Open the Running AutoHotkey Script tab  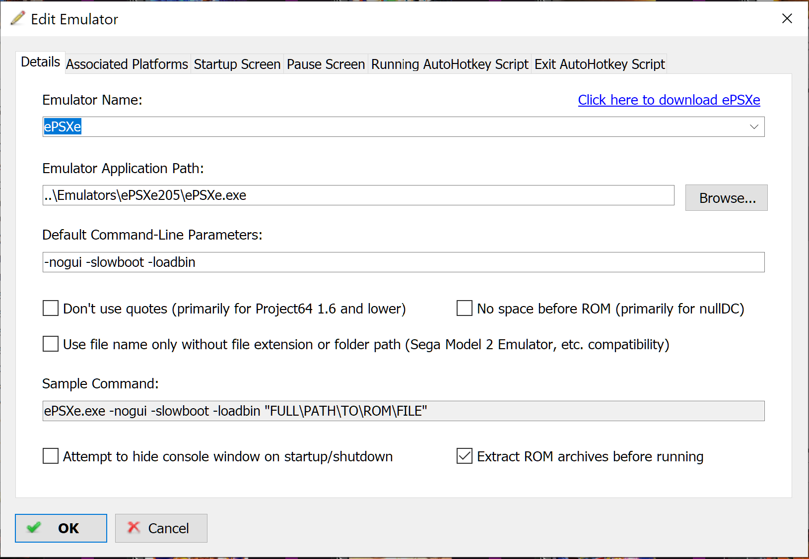(450, 64)
